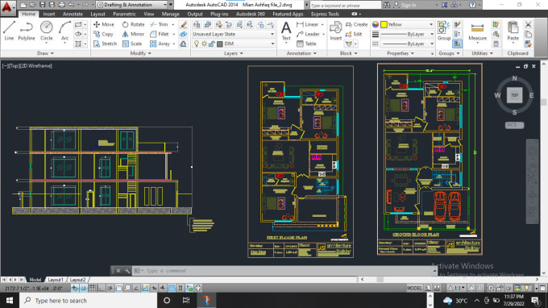The height and width of the screenshot is (308, 548).
Task: Click the Save icon in quick access toolbar
Action: tap(42, 5)
